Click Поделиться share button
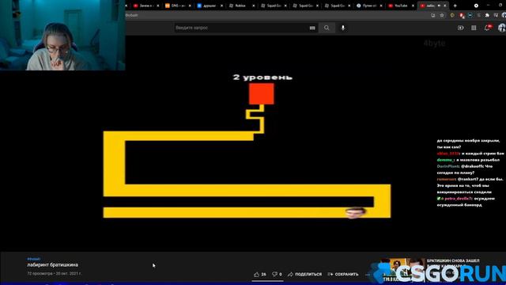 304,275
